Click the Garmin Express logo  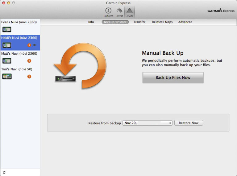coord(221,10)
